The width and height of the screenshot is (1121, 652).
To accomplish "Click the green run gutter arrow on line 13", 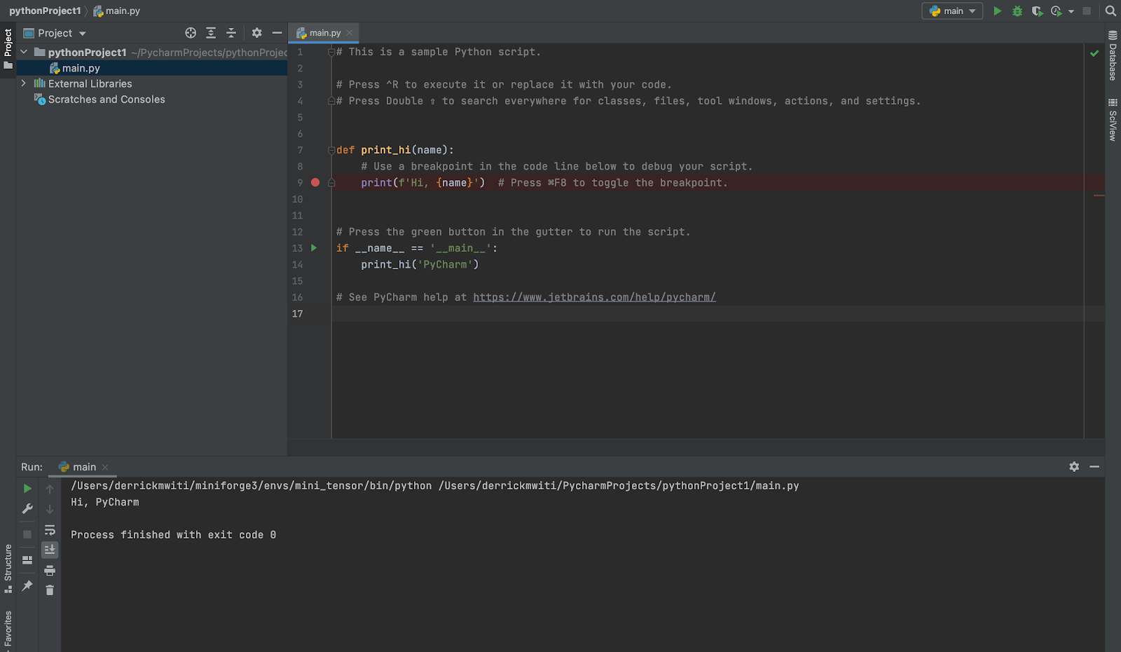I will pos(314,248).
